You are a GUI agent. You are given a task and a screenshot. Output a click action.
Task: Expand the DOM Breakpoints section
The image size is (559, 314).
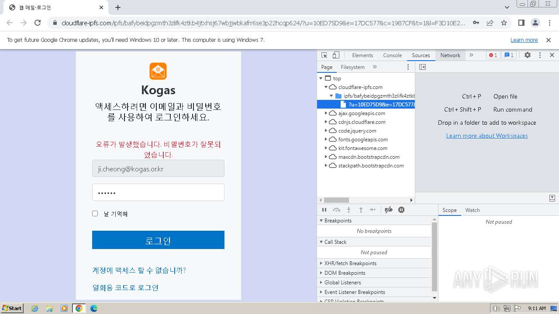(374, 273)
